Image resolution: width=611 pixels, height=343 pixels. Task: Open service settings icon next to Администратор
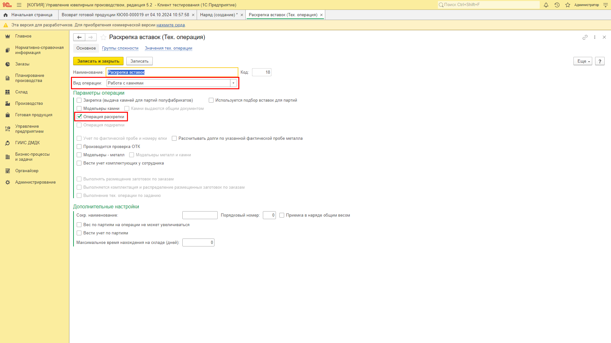(606, 5)
